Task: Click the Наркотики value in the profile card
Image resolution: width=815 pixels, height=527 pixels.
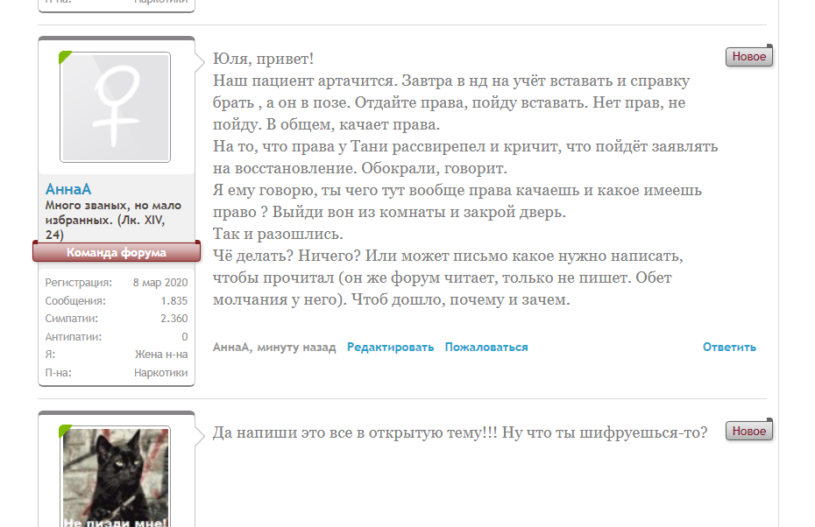Action: 163,372
